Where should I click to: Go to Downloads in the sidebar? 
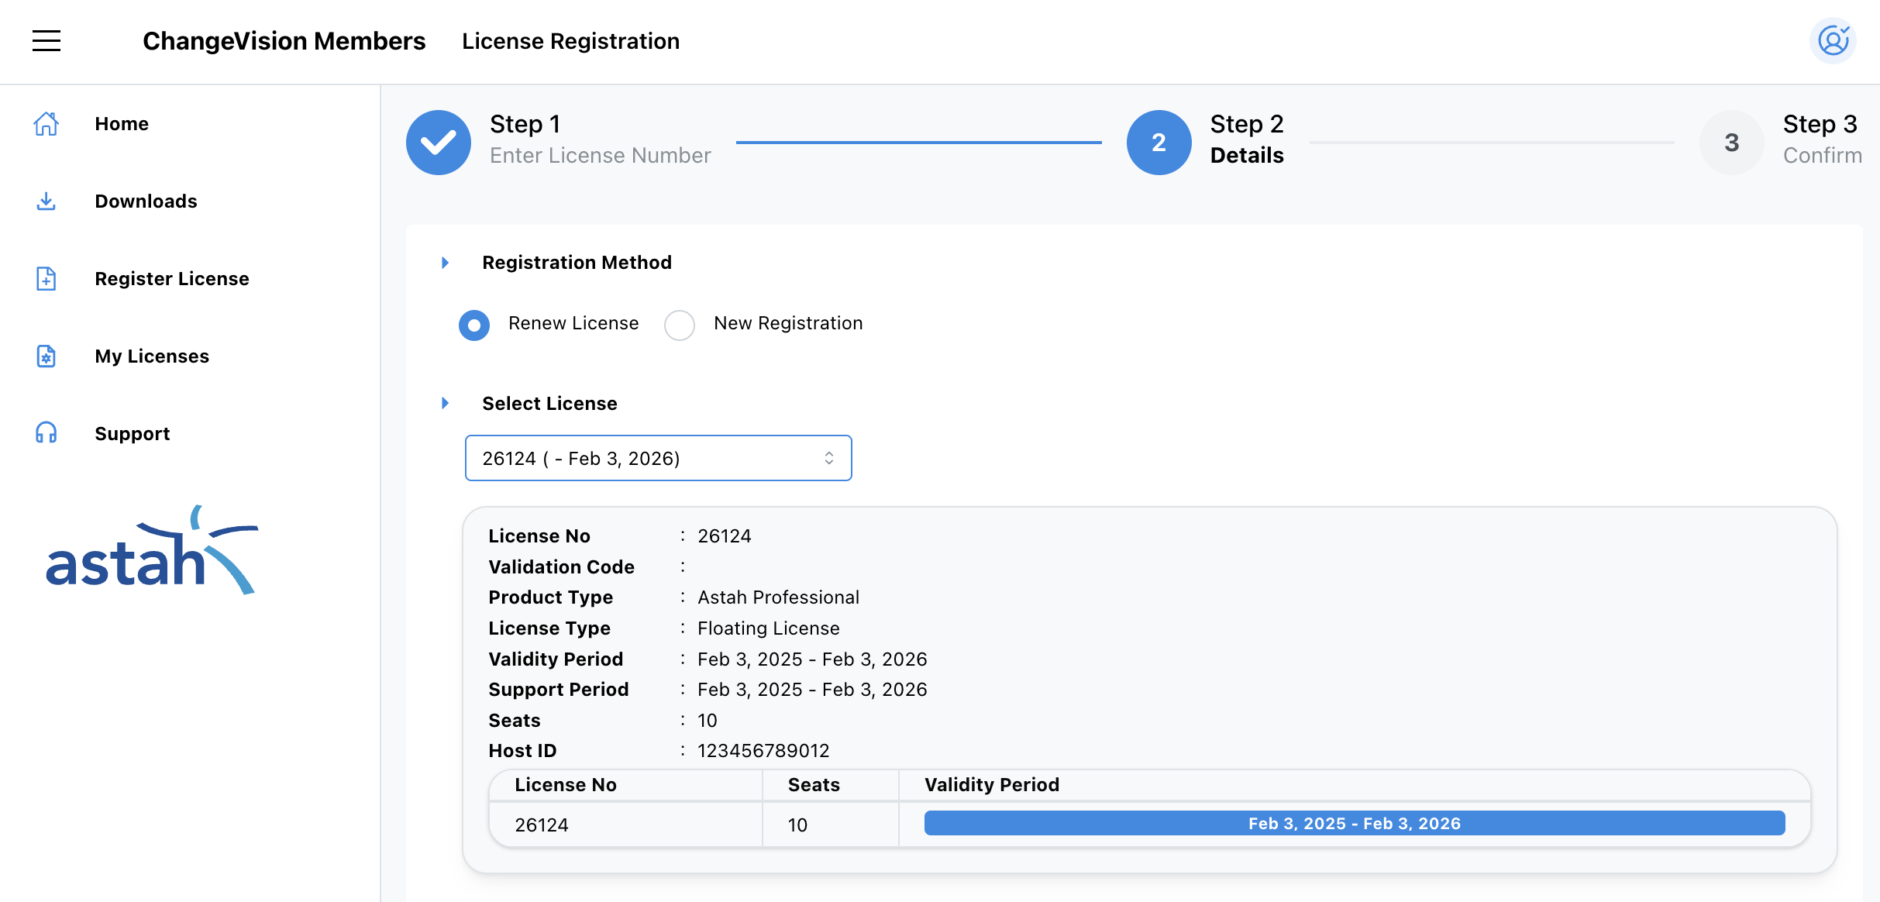click(146, 201)
